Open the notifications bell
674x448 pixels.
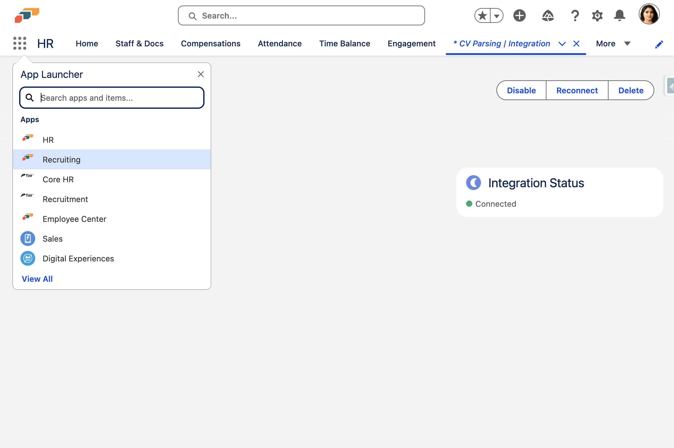[x=619, y=15]
